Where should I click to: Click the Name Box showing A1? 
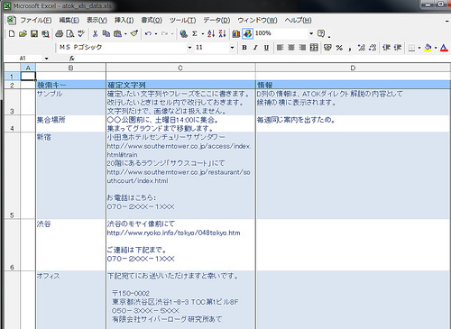coord(23,59)
